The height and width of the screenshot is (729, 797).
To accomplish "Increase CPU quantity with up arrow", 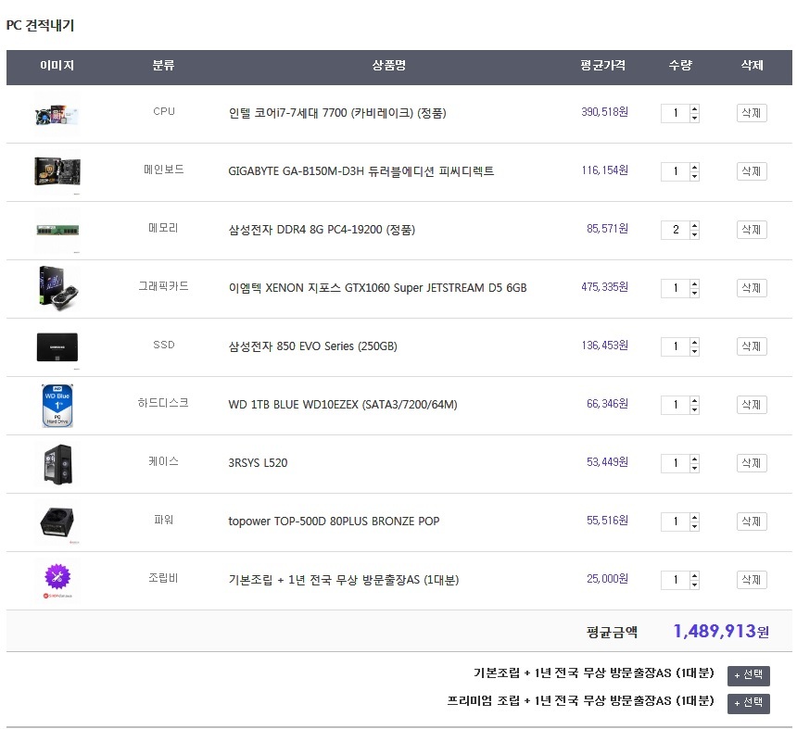I will coord(695,108).
